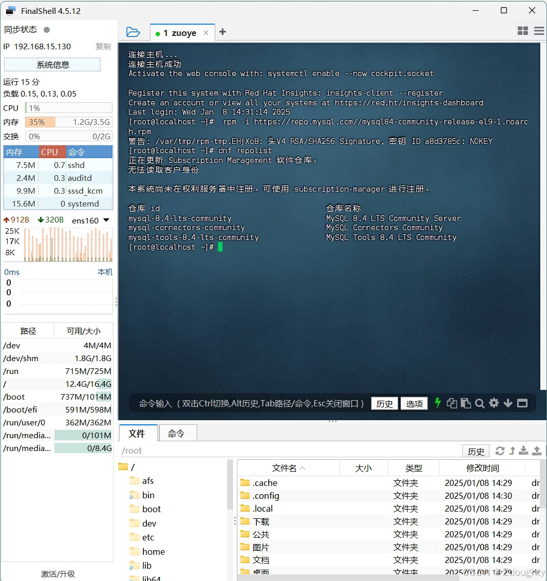Select etc folder in tree
547x581 pixels.
142,537
